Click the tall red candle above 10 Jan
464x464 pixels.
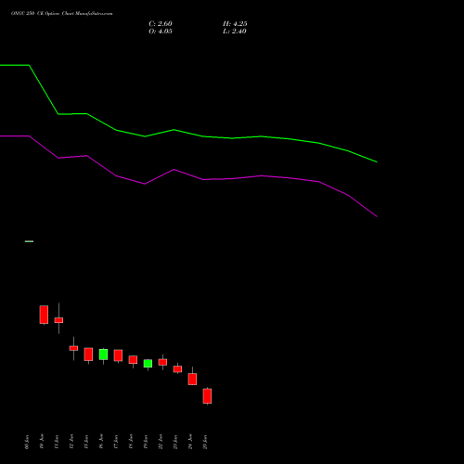(x=44, y=315)
